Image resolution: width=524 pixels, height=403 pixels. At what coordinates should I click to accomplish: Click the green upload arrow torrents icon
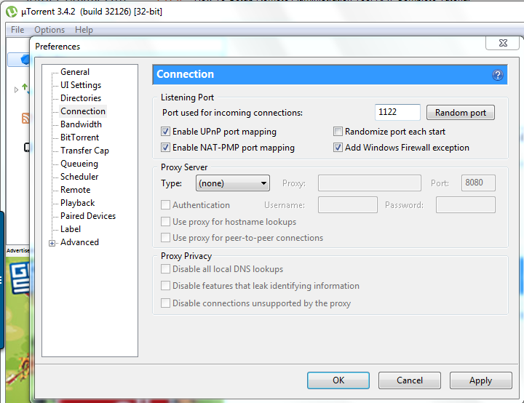click(25, 87)
